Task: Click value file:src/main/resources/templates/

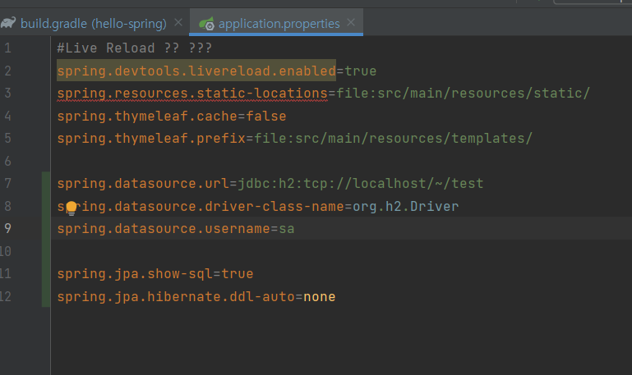Action: 393,139
